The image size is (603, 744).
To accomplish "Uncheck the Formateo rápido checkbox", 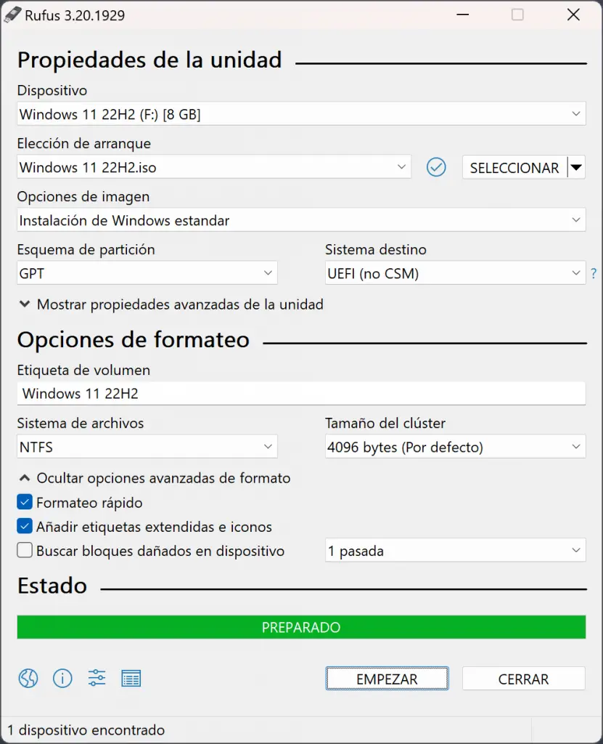I will point(25,502).
